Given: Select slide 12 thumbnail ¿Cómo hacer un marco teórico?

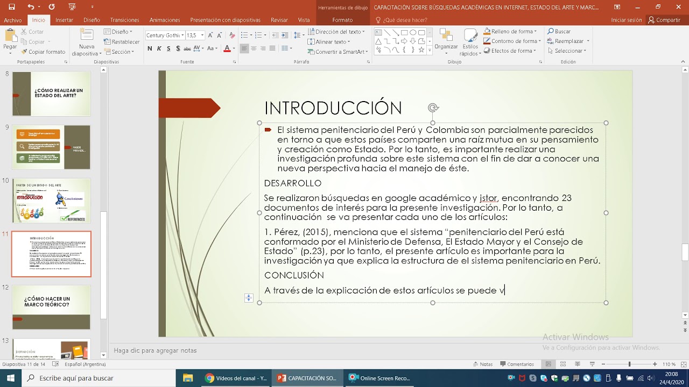Looking at the screenshot, I should pyautogui.click(x=52, y=307).
